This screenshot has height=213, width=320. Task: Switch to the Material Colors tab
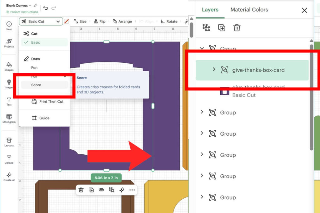pos(249,10)
